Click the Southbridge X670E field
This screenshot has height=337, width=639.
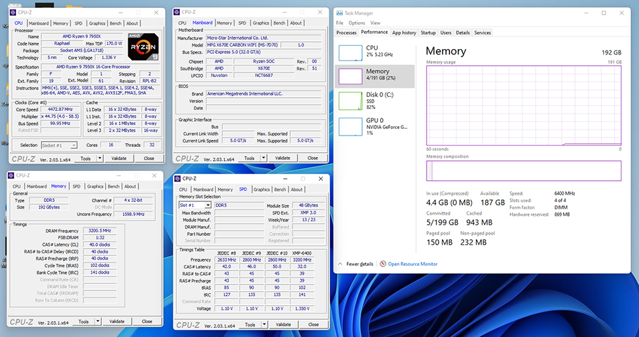tap(264, 68)
